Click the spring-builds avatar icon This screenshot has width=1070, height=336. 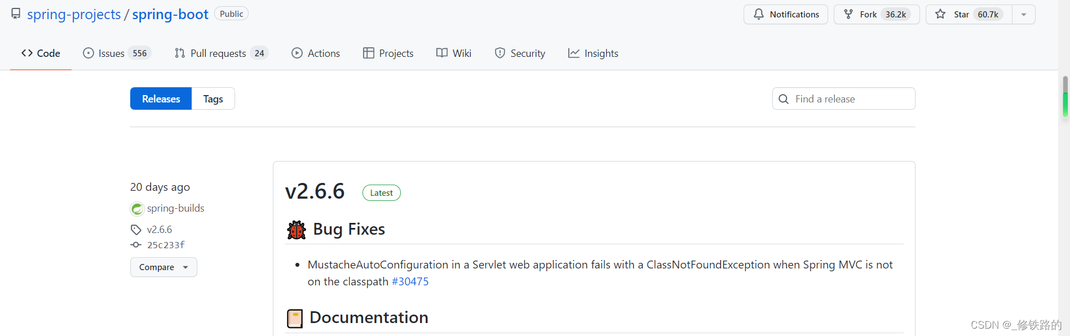click(x=137, y=209)
